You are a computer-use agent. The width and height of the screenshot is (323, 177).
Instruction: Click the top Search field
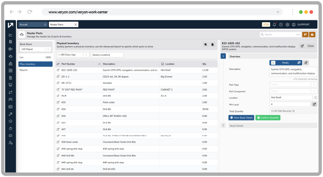280,34
